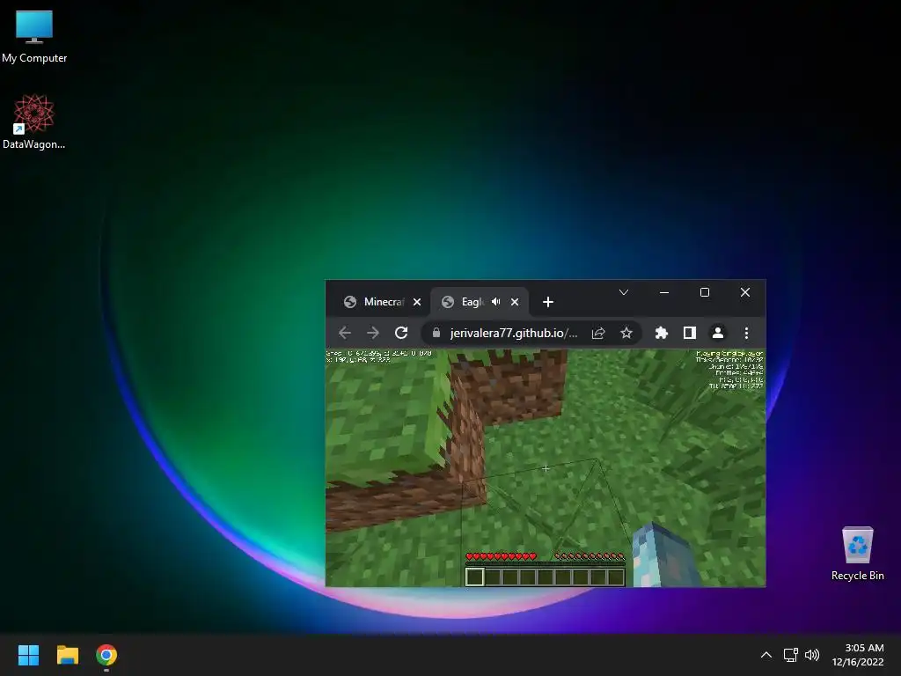Show hidden system tray icons
The height and width of the screenshot is (676, 901).
pos(766,655)
